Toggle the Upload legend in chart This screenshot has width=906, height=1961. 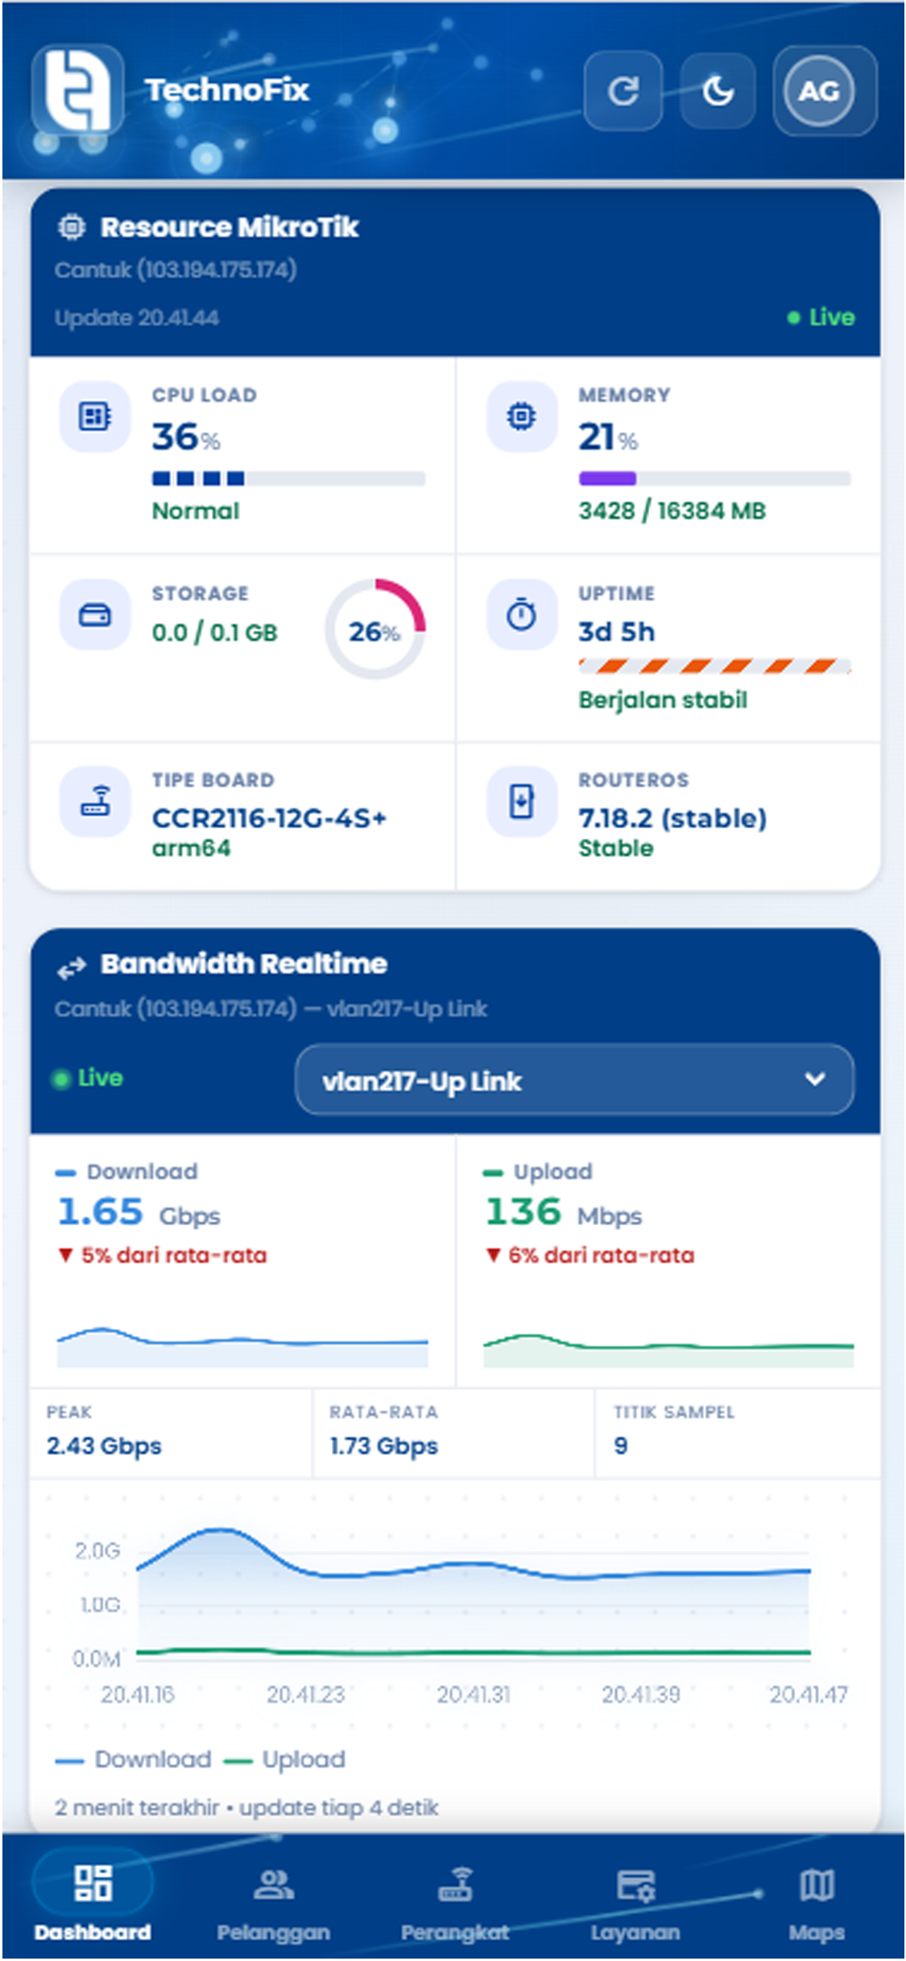284,1760
